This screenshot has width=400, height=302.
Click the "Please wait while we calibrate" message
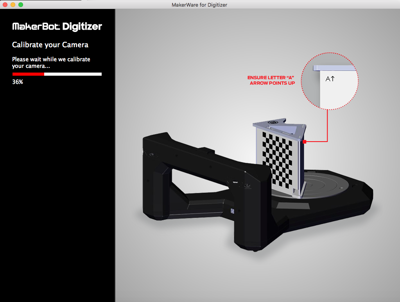click(51, 63)
